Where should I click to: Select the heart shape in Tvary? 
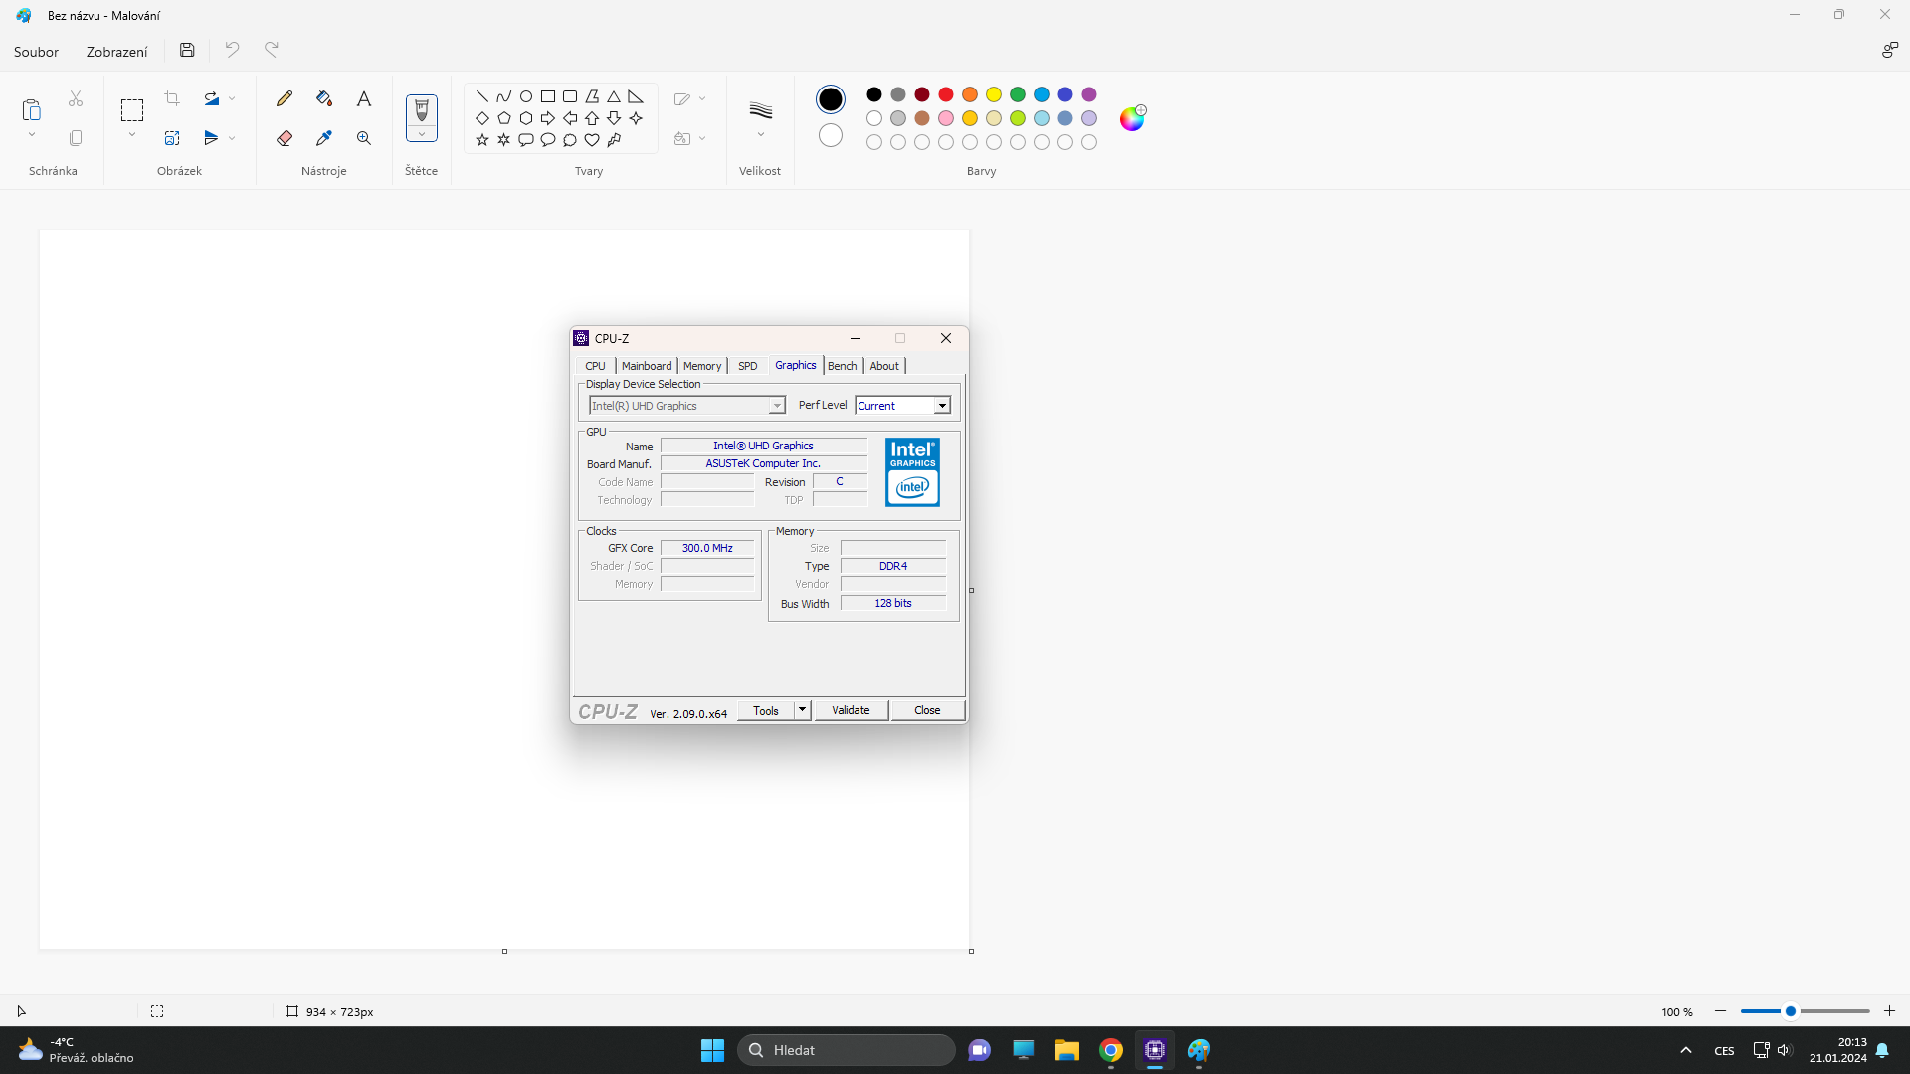[x=592, y=140]
